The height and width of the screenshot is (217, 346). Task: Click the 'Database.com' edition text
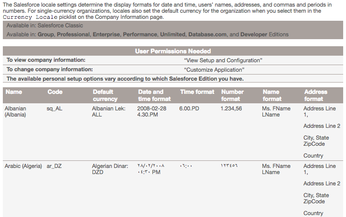[x=207, y=34]
